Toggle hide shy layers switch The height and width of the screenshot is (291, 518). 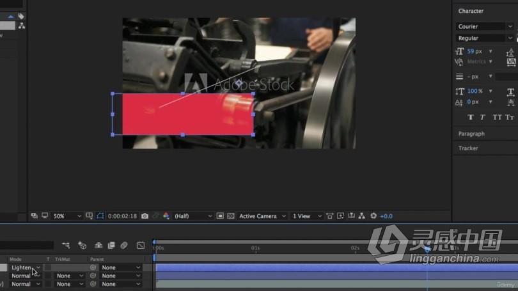[98, 245]
